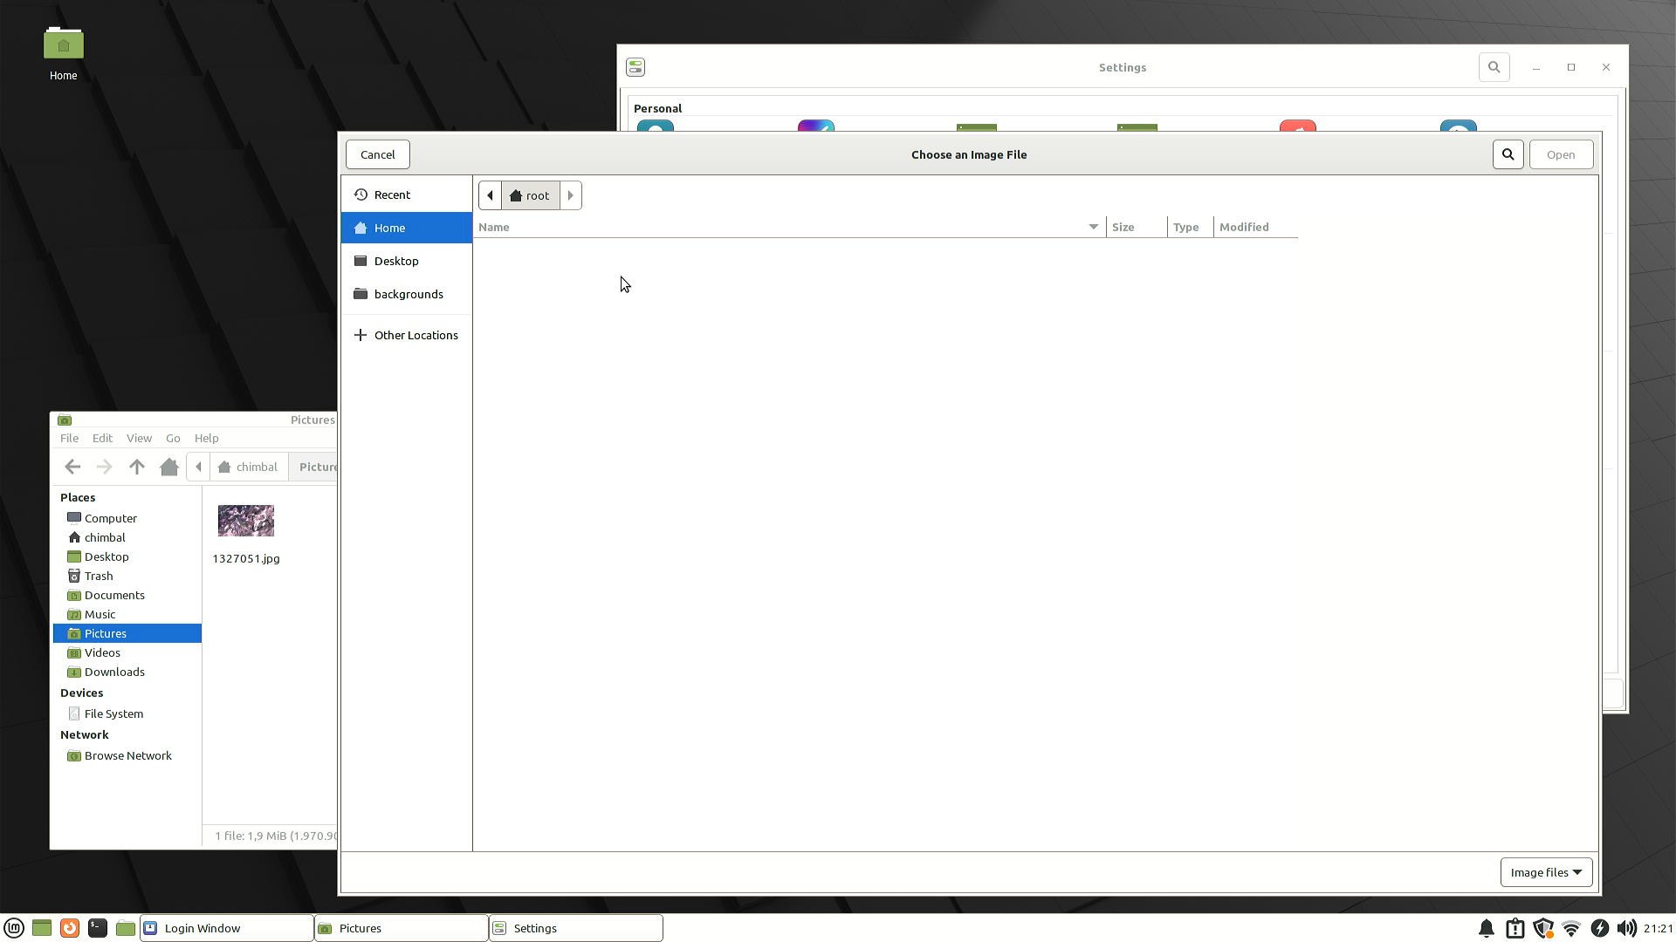This screenshot has height=942, width=1676.
Task: Open the File menu in Pictures window
Action: pos(69,438)
